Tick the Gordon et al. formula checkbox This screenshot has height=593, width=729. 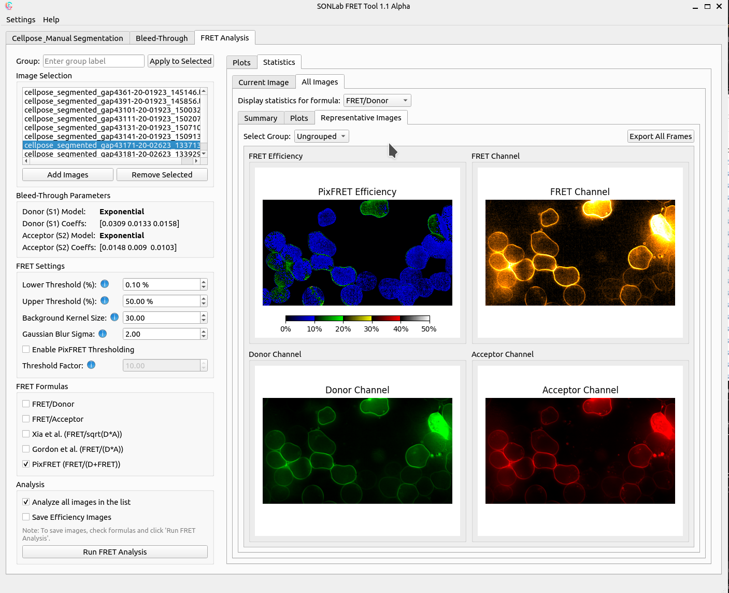tap(26, 449)
